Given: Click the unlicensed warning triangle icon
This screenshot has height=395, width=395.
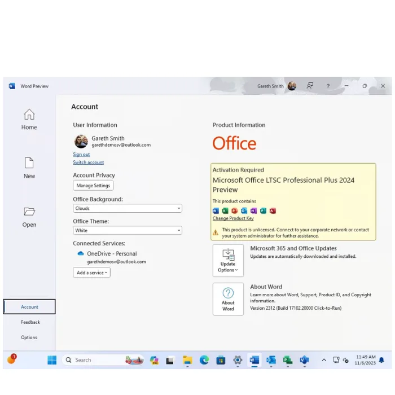Looking at the screenshot, I should pyautogui.click(x=216, y=232).
